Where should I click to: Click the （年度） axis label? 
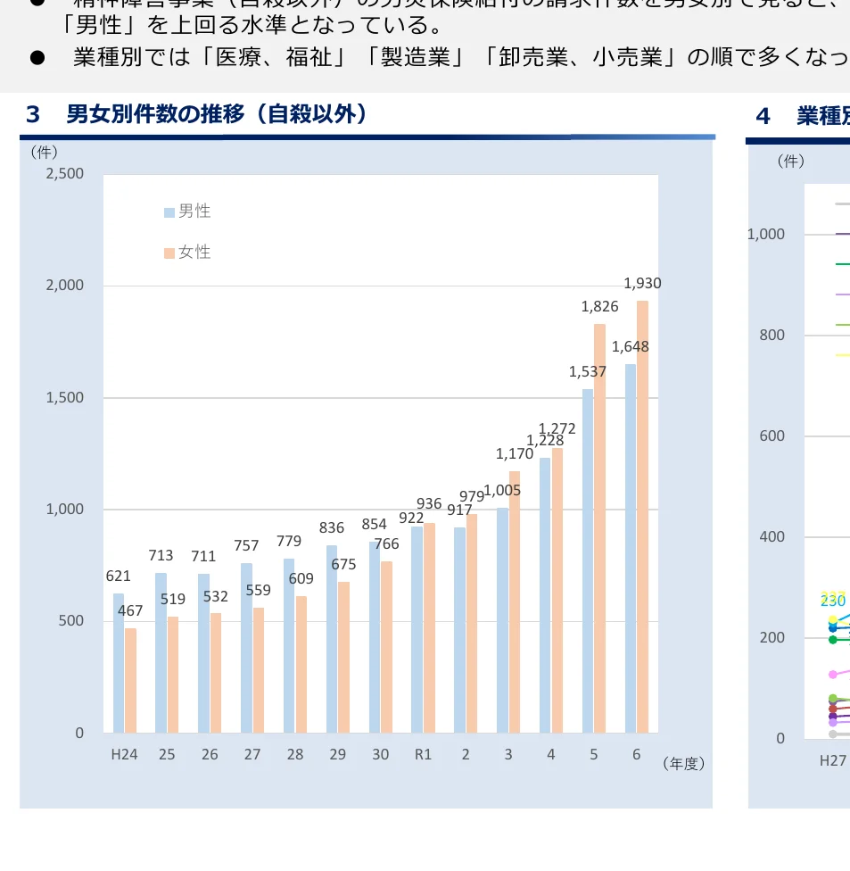pos(684,763)
